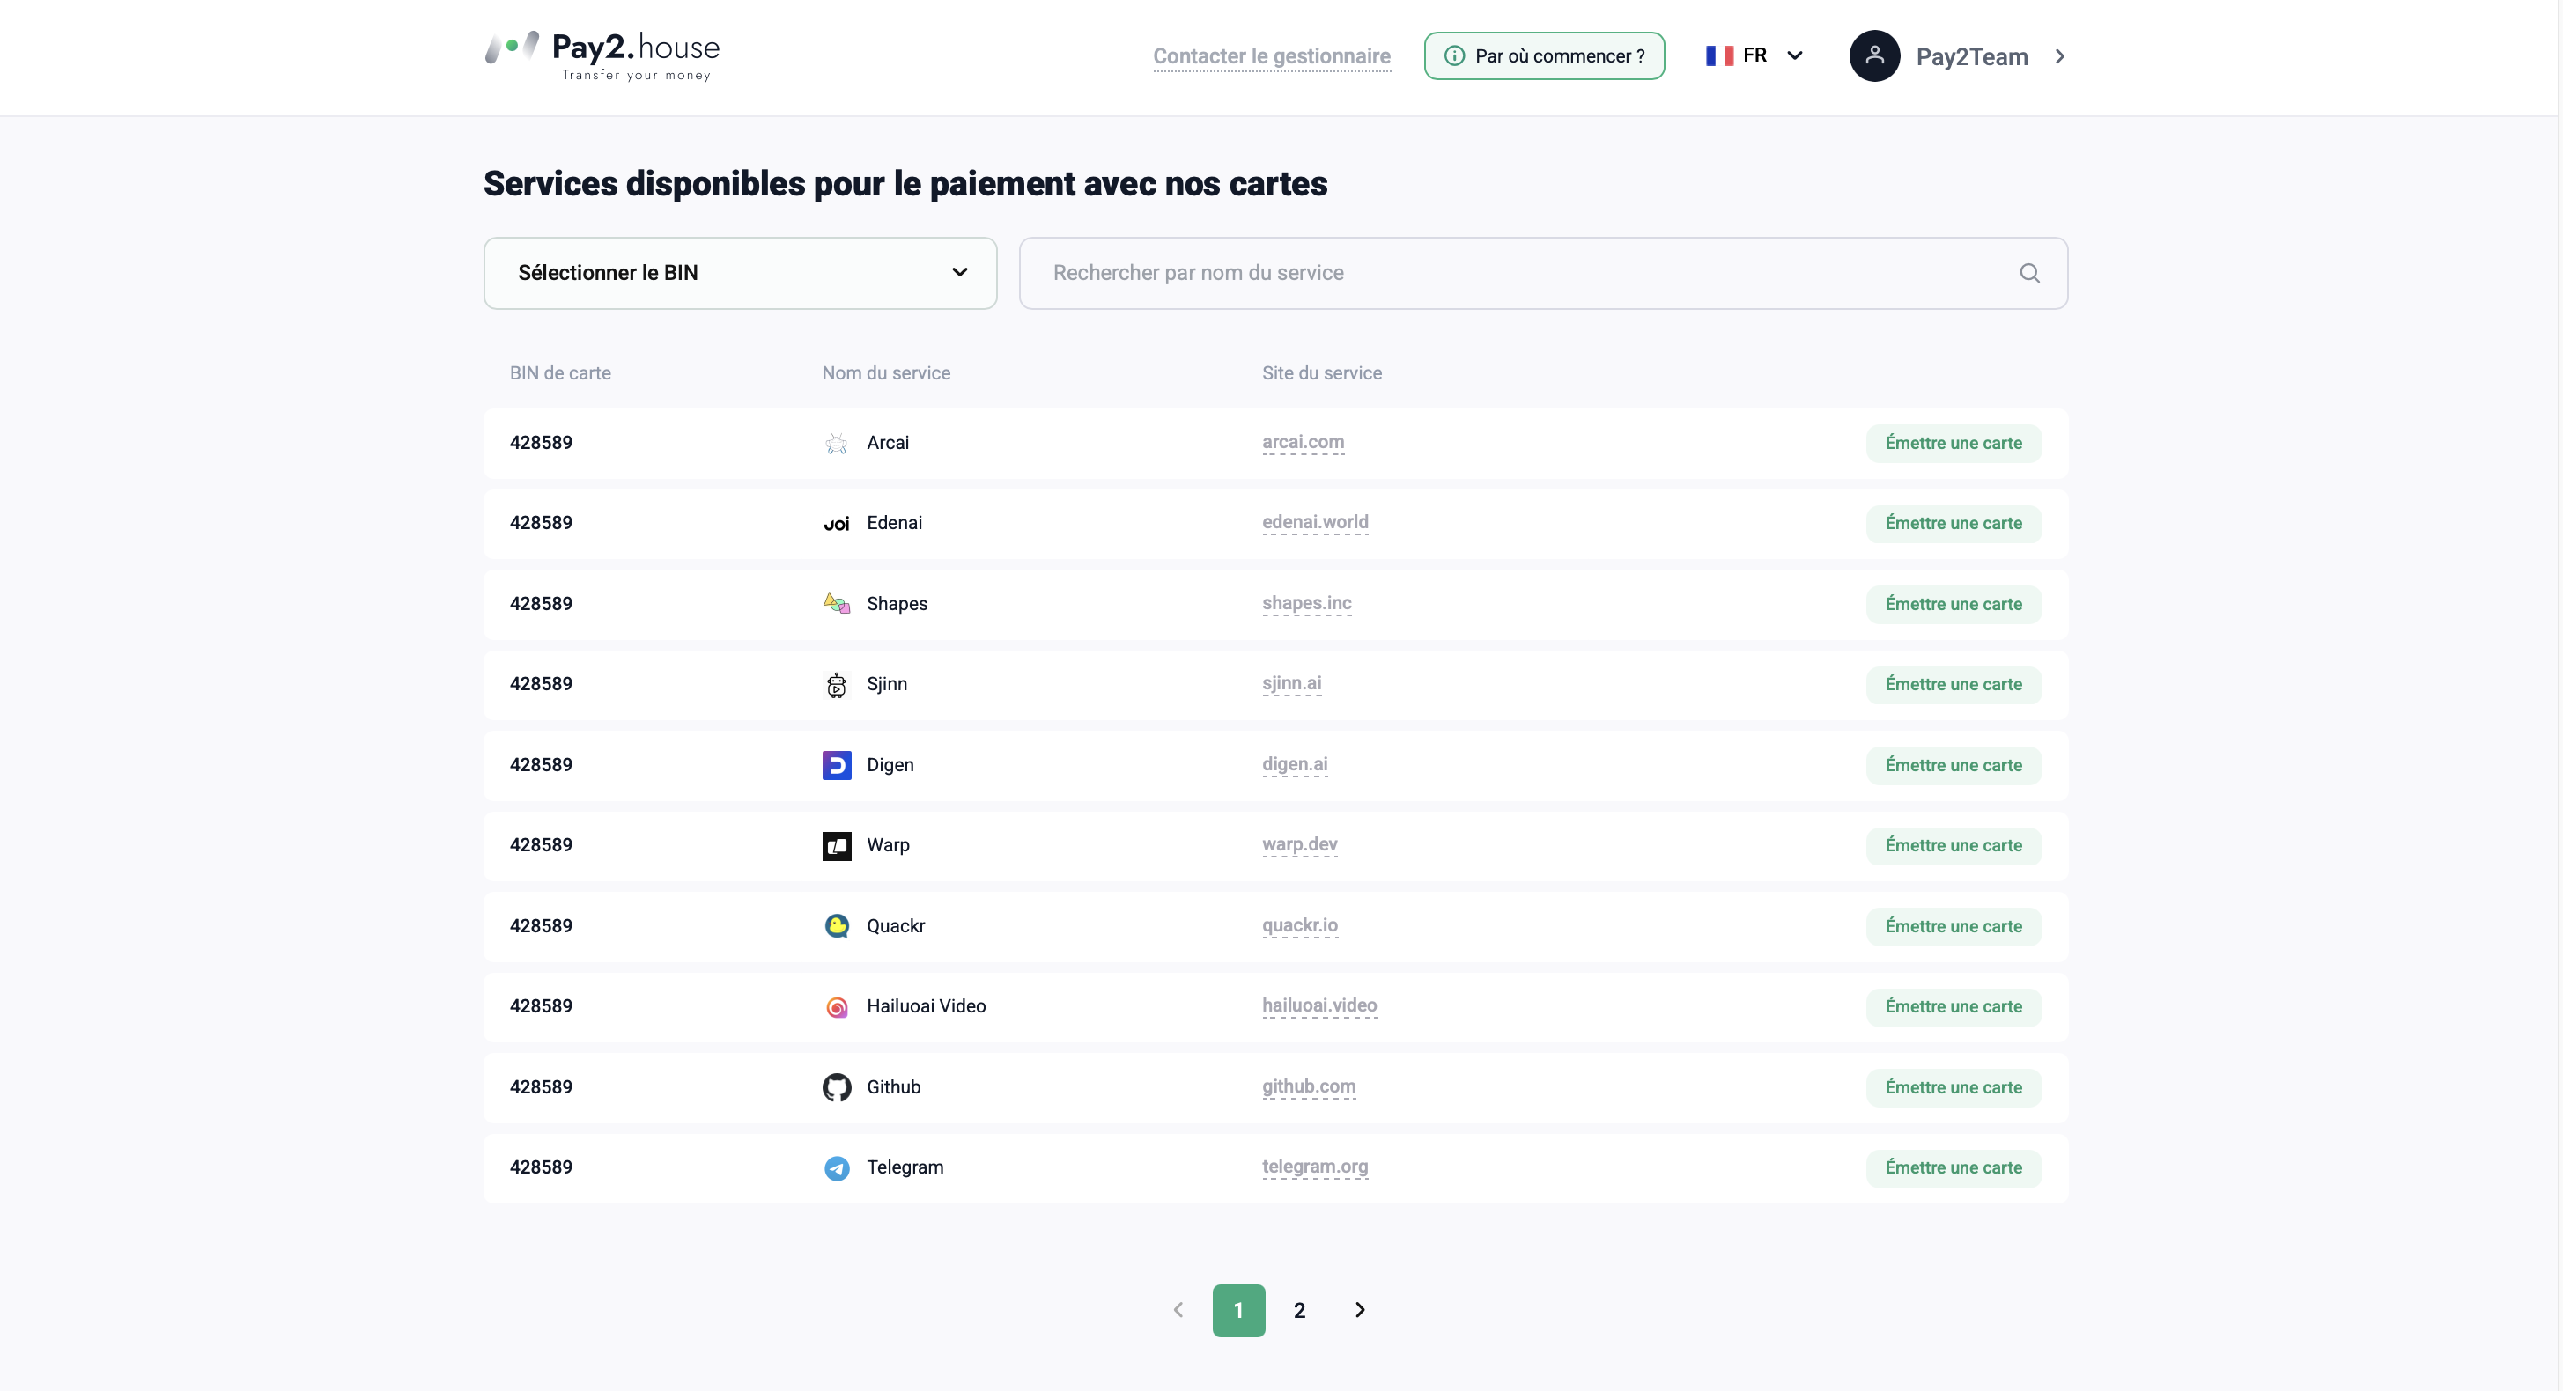Click the Quackr duck icon
Screen dimensions: 2563x1391
coord(837,927)
